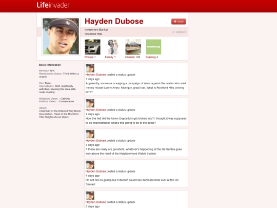277x208 pixels.
Task: Click avatar on the 5 days ago post
Action: click(x=90, y=196)
